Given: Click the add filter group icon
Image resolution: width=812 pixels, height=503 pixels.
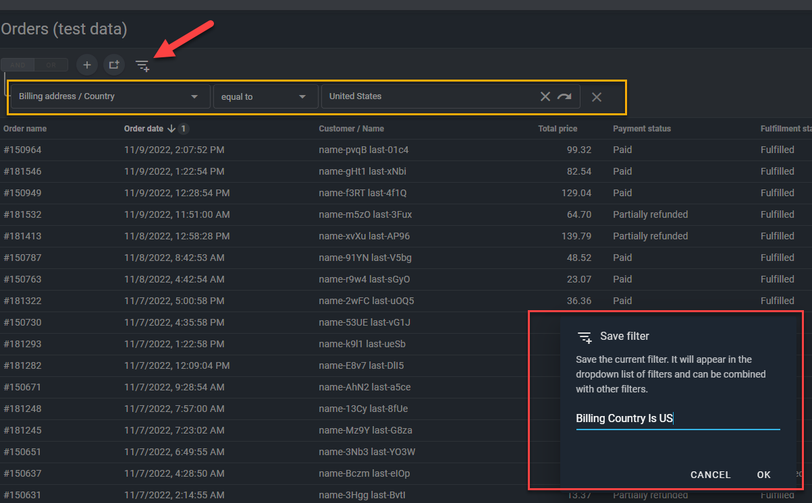Looking at the screenshot, I should pos(114,65).
